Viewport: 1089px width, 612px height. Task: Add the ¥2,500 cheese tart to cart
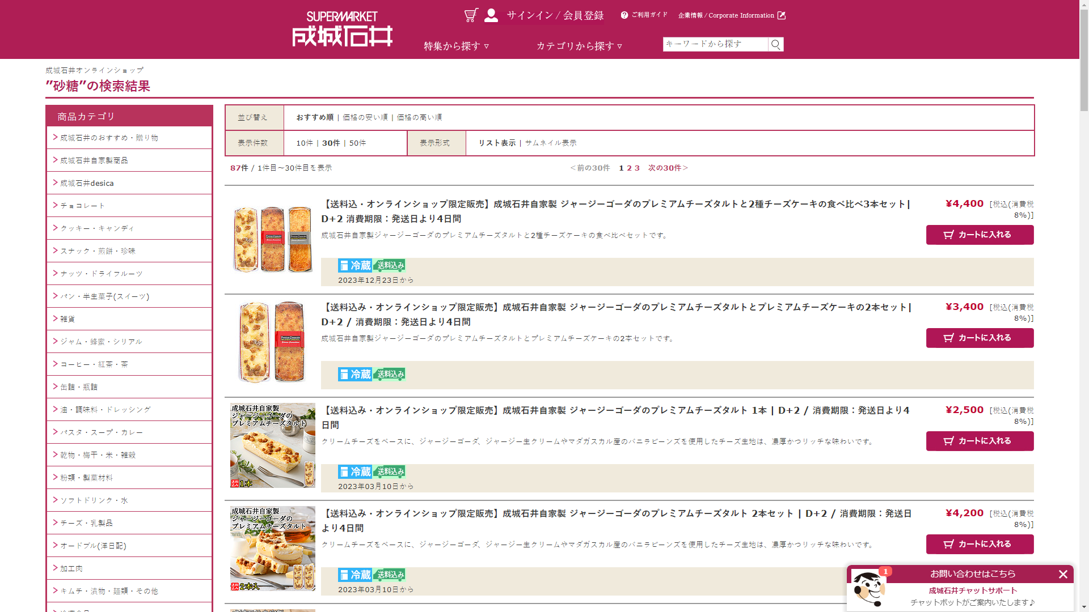point(980,441)
